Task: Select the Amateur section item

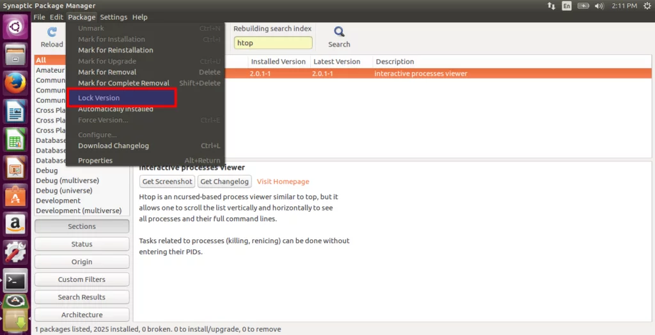Action: (x=50, y=70)
